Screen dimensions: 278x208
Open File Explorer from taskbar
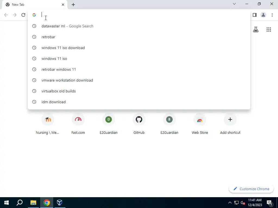tap(33, 203)
